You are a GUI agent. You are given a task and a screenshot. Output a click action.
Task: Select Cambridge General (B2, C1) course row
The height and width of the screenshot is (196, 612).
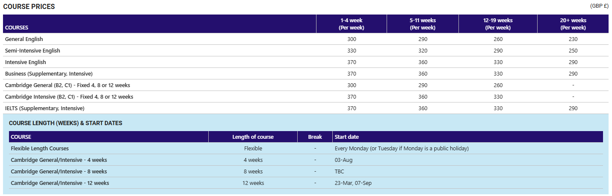click(x=67, y=85)
